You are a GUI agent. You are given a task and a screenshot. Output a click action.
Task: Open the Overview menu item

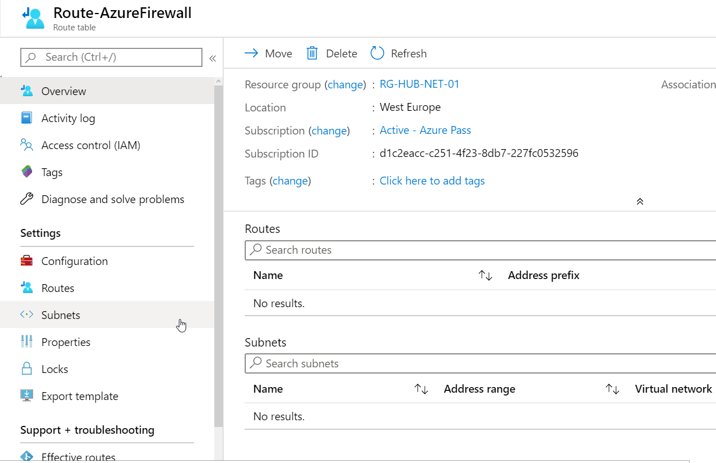[x=107, y=91]
